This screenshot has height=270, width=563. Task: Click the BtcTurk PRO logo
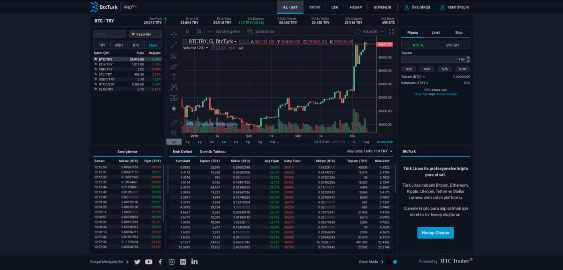[x=114, y=7]
